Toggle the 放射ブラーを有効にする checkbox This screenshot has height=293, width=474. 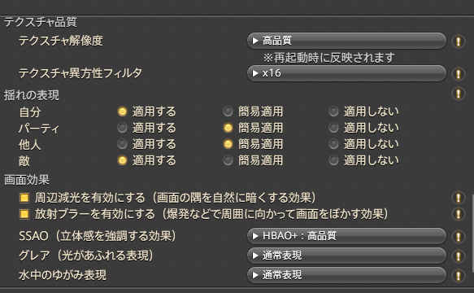pos(24,214)
